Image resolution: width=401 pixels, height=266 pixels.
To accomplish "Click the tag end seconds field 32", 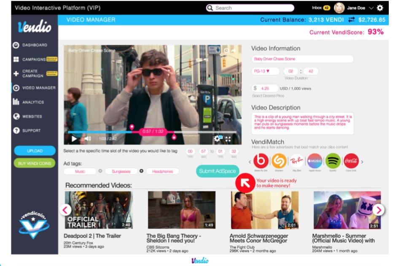I will coord(234,151).
